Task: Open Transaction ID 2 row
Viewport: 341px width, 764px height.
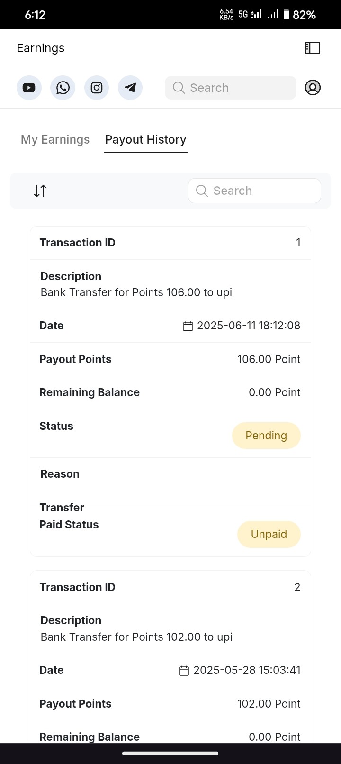Action: (x=170, y=587)
